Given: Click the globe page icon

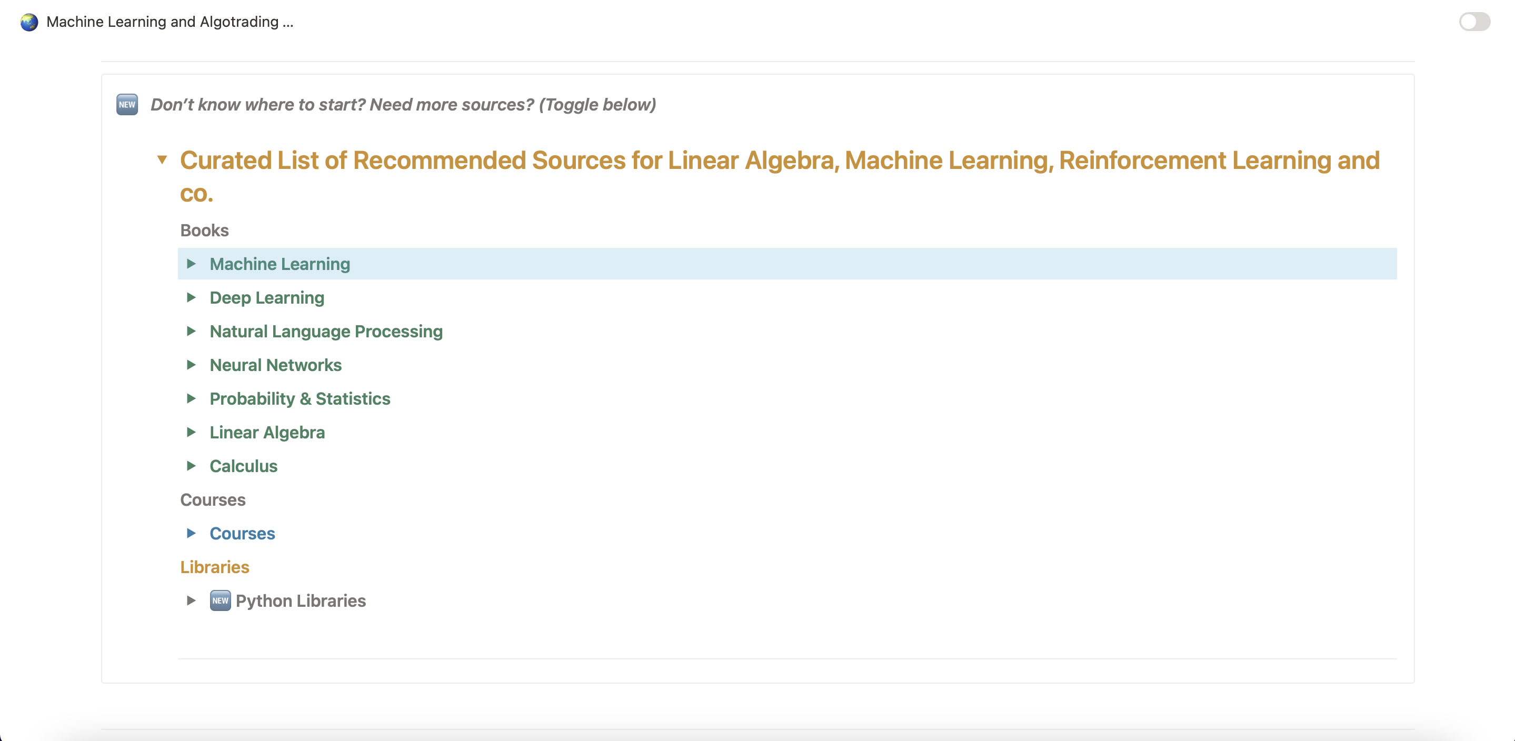Looking at the screenshot, I should 29,22.
